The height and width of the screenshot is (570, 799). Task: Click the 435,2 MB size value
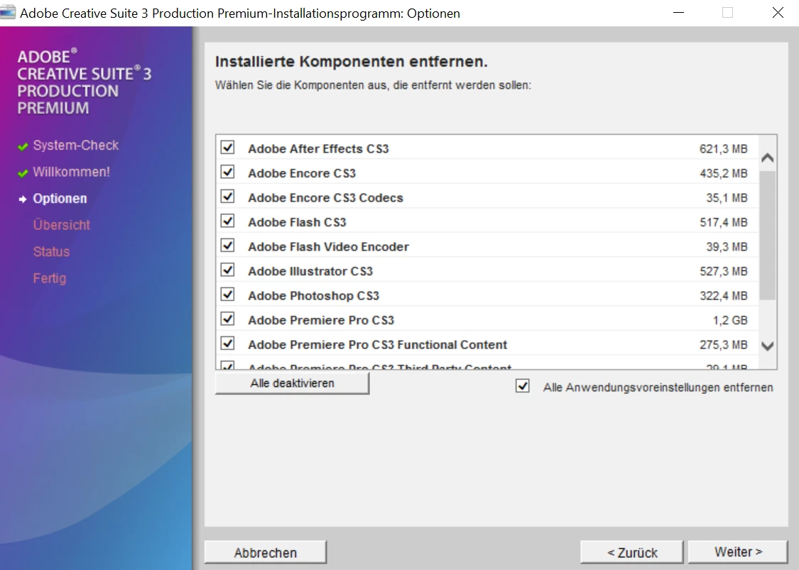click(724, 173)
